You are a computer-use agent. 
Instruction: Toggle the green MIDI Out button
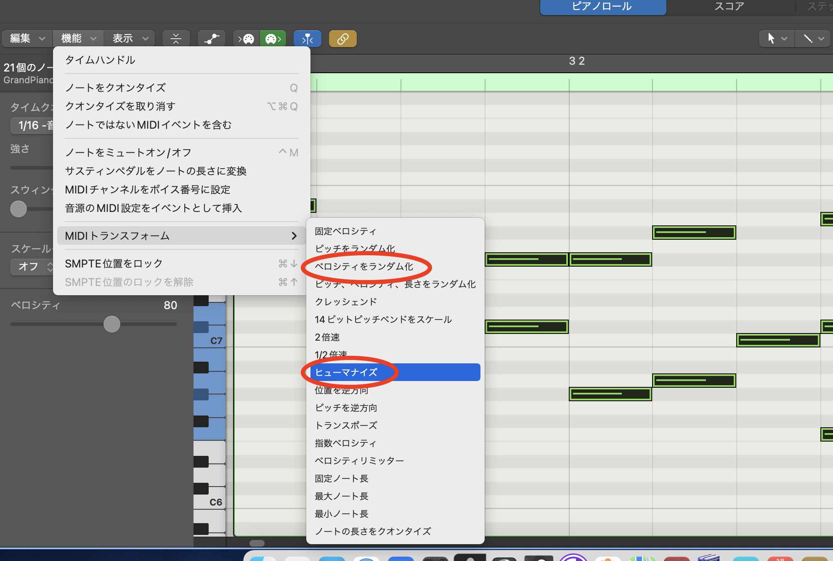(x=273, y=39)
